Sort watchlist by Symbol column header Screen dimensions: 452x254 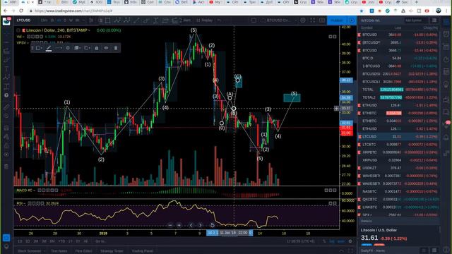pyautogui.click(x=367, y=28)
